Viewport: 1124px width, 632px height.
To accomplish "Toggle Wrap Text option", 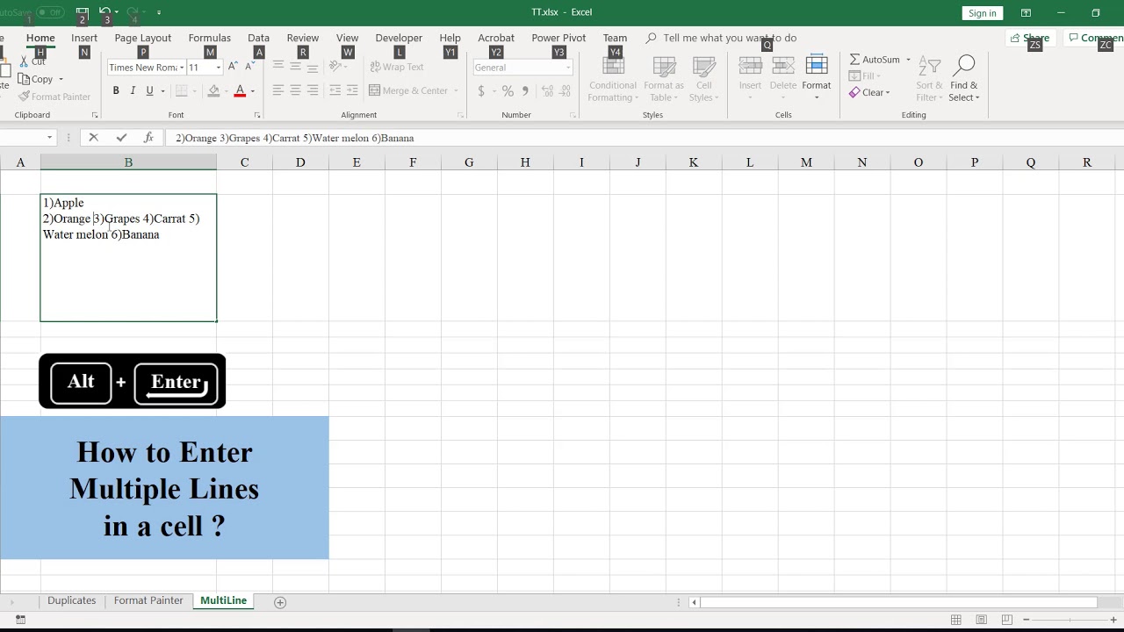I will (x=397, y=67).
